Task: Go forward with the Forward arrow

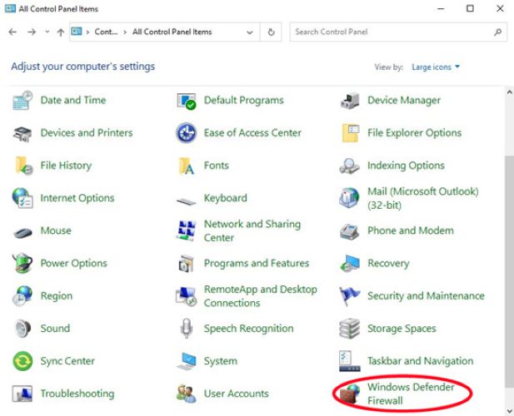Action: (32, 32)
